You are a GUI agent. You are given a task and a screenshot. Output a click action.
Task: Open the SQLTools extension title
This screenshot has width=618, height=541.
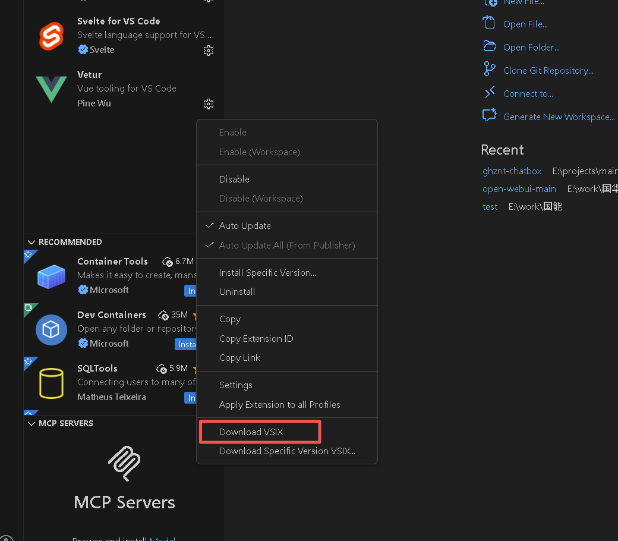97,368
